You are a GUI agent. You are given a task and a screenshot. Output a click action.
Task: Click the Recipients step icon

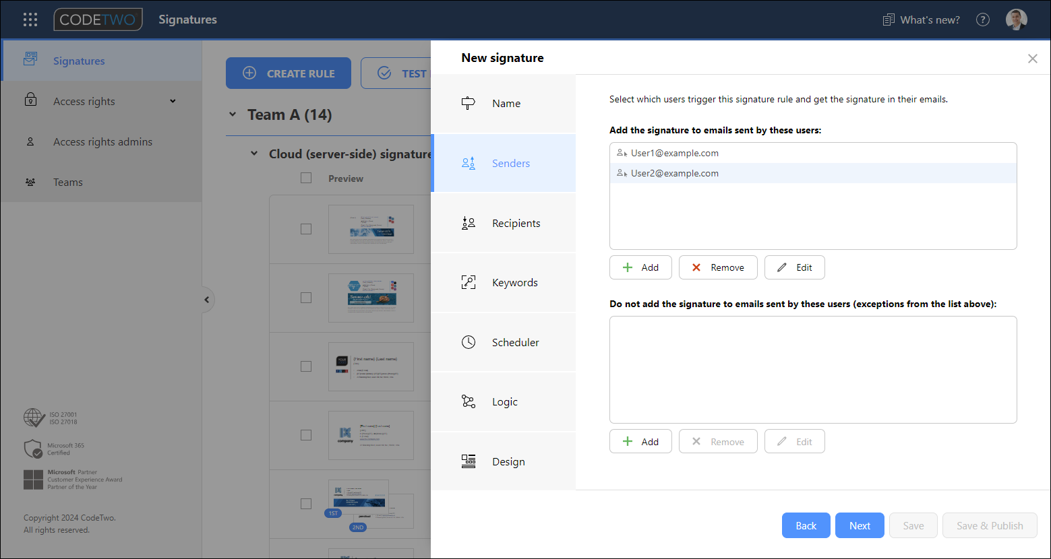(x=469, y=223)
